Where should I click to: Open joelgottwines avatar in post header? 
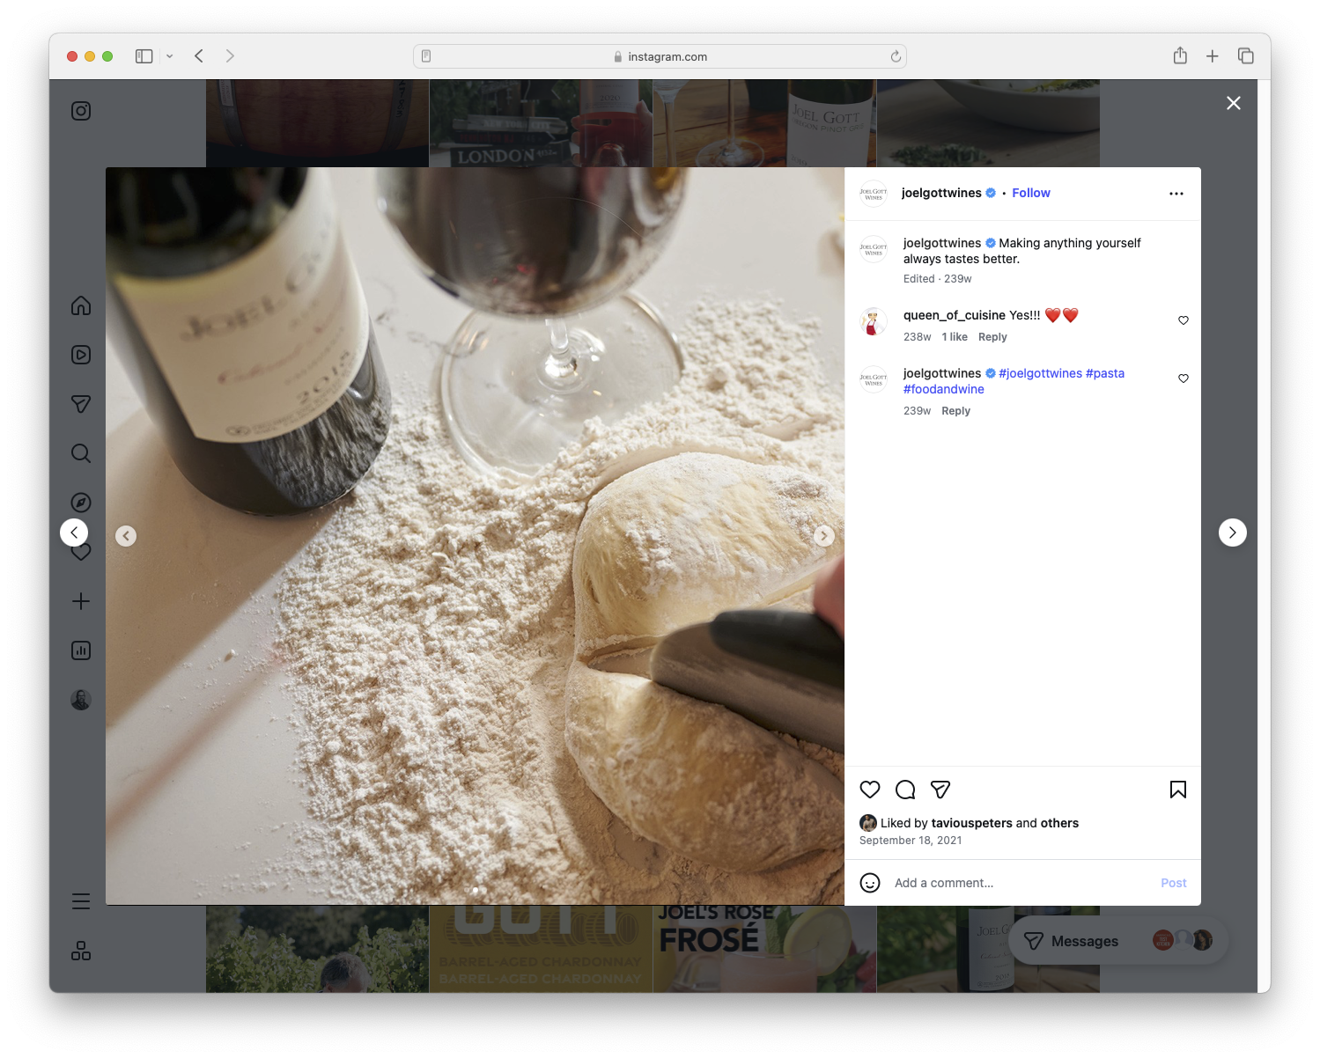click(874, 194)
